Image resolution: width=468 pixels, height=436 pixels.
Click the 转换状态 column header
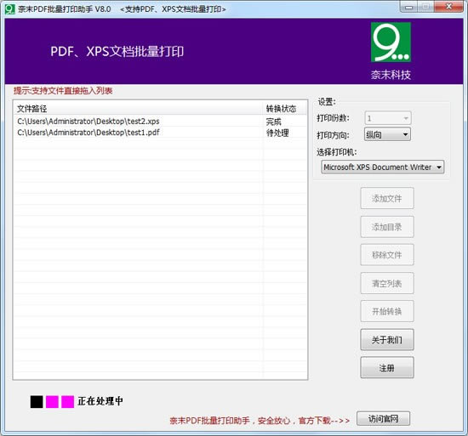[284, 109]
